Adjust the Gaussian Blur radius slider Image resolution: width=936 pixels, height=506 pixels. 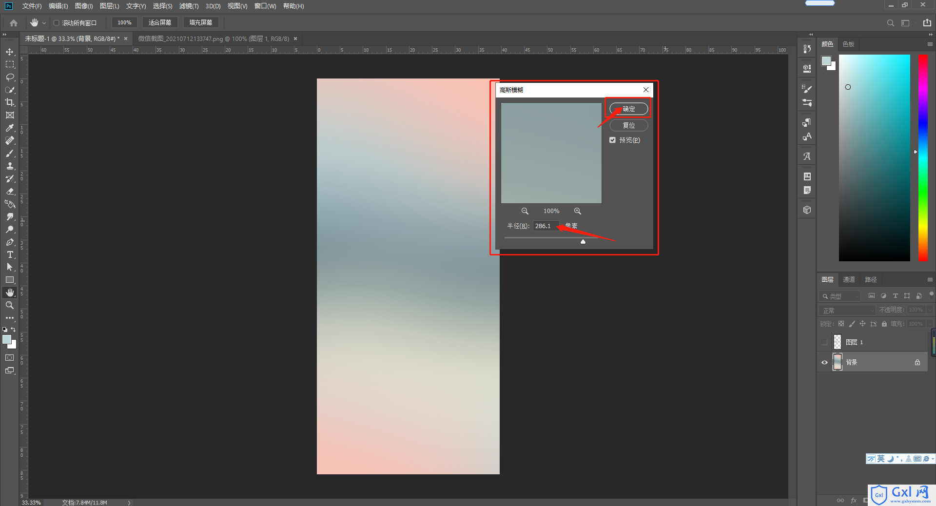[x=583, y=241]
